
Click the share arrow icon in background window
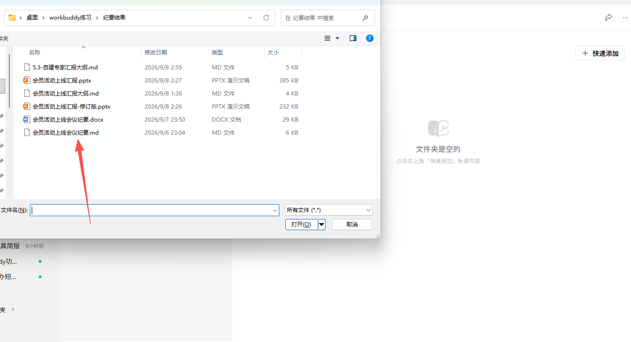click(608, 18)
